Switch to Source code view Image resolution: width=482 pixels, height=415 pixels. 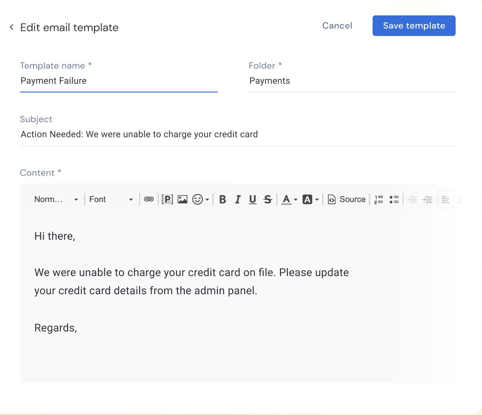346,199
